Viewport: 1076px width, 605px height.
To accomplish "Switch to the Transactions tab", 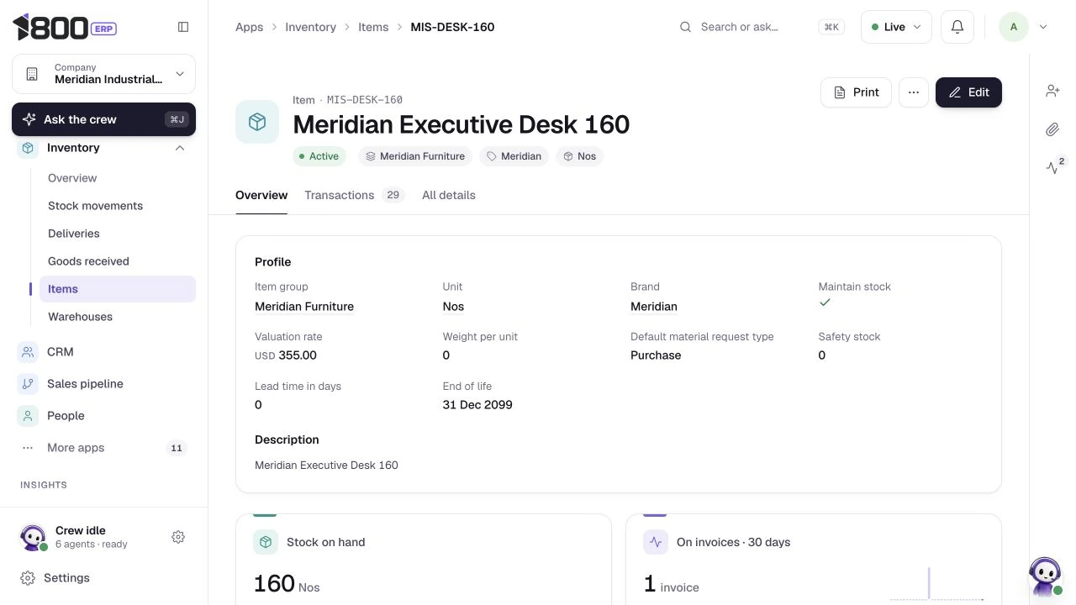I will click(x=354, y=195).
